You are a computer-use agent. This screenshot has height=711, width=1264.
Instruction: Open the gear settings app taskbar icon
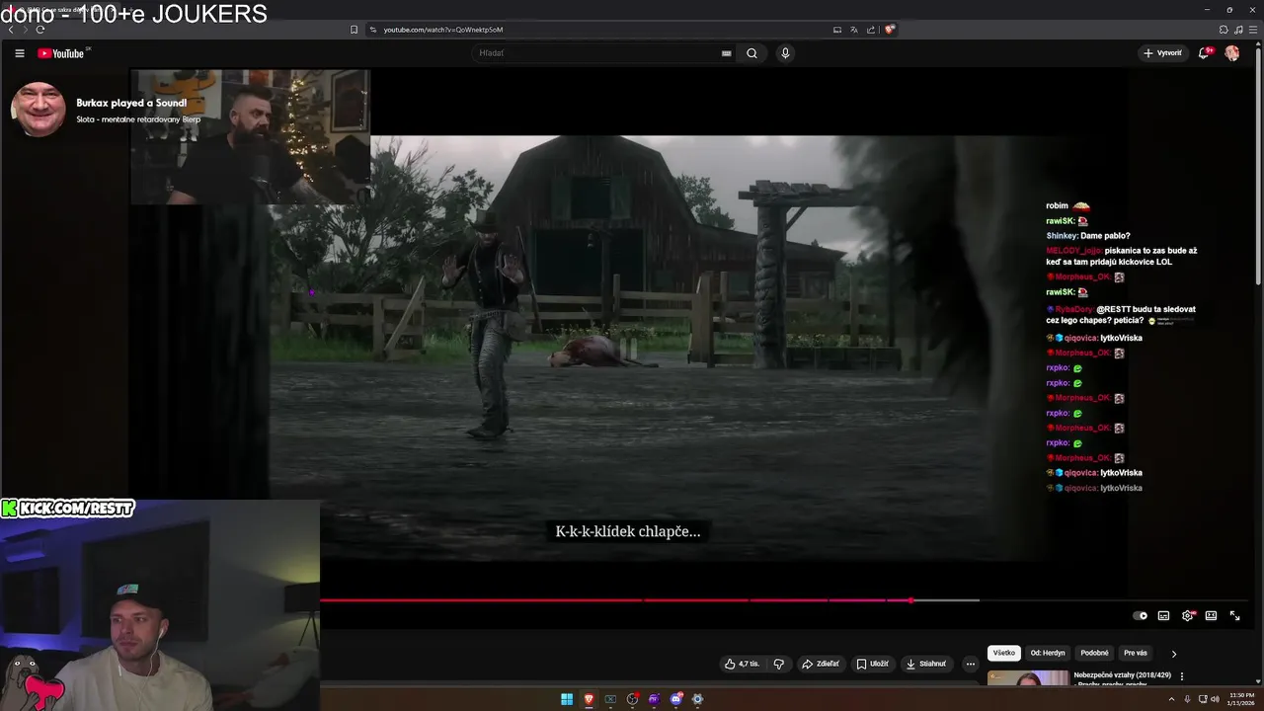click(697, 699)
